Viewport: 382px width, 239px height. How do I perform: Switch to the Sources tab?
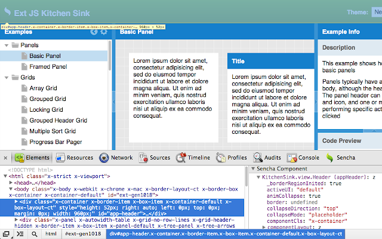click(x=154, y=158)
